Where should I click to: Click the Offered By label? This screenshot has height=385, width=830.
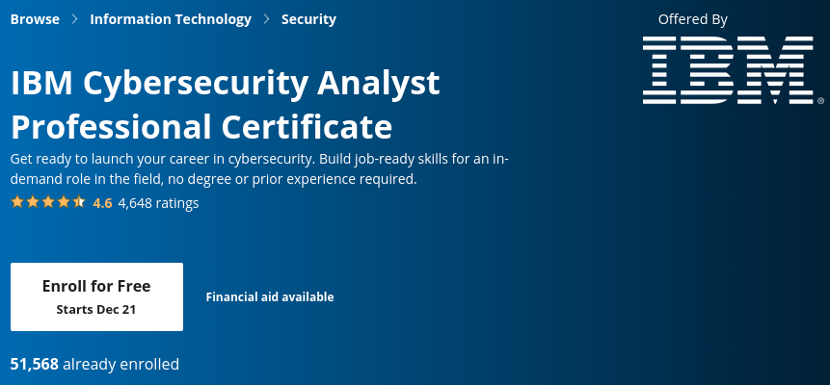[x=692, y=19]
